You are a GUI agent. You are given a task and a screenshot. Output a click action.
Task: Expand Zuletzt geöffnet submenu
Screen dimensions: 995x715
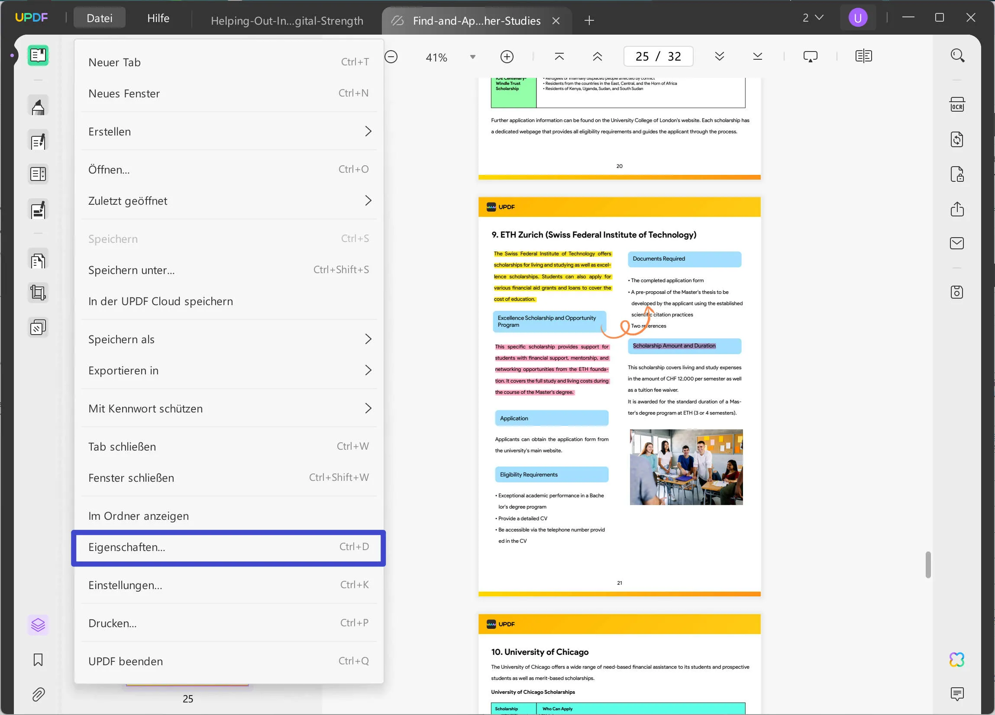click(x=228, y=200)
